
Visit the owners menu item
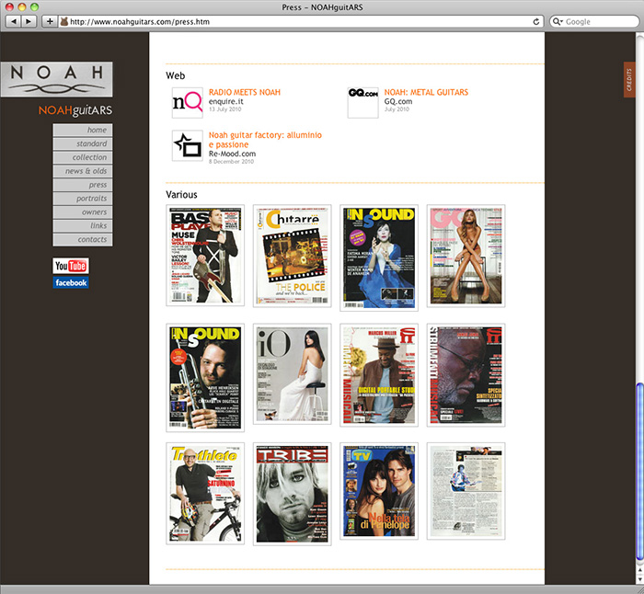[83, 211]
